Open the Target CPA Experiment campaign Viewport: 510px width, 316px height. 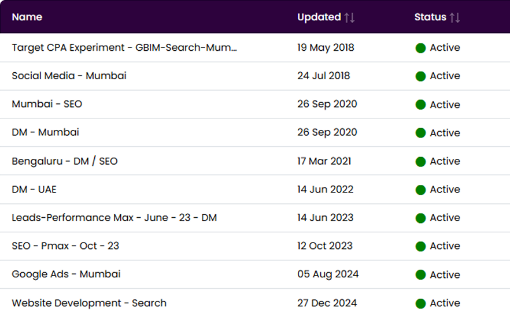(x=124, y=47)
